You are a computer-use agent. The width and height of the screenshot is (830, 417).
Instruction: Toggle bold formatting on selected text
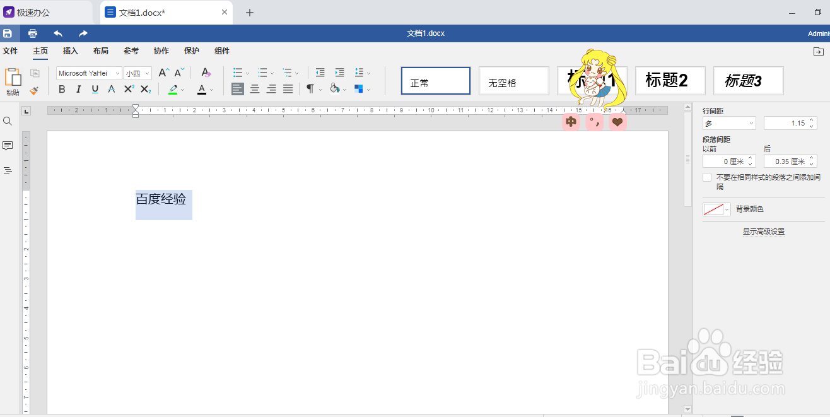[x=61, y=89]
